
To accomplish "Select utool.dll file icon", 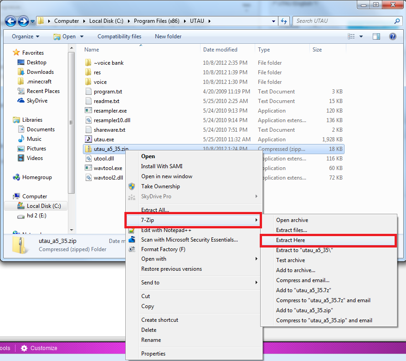I will 88,158.
